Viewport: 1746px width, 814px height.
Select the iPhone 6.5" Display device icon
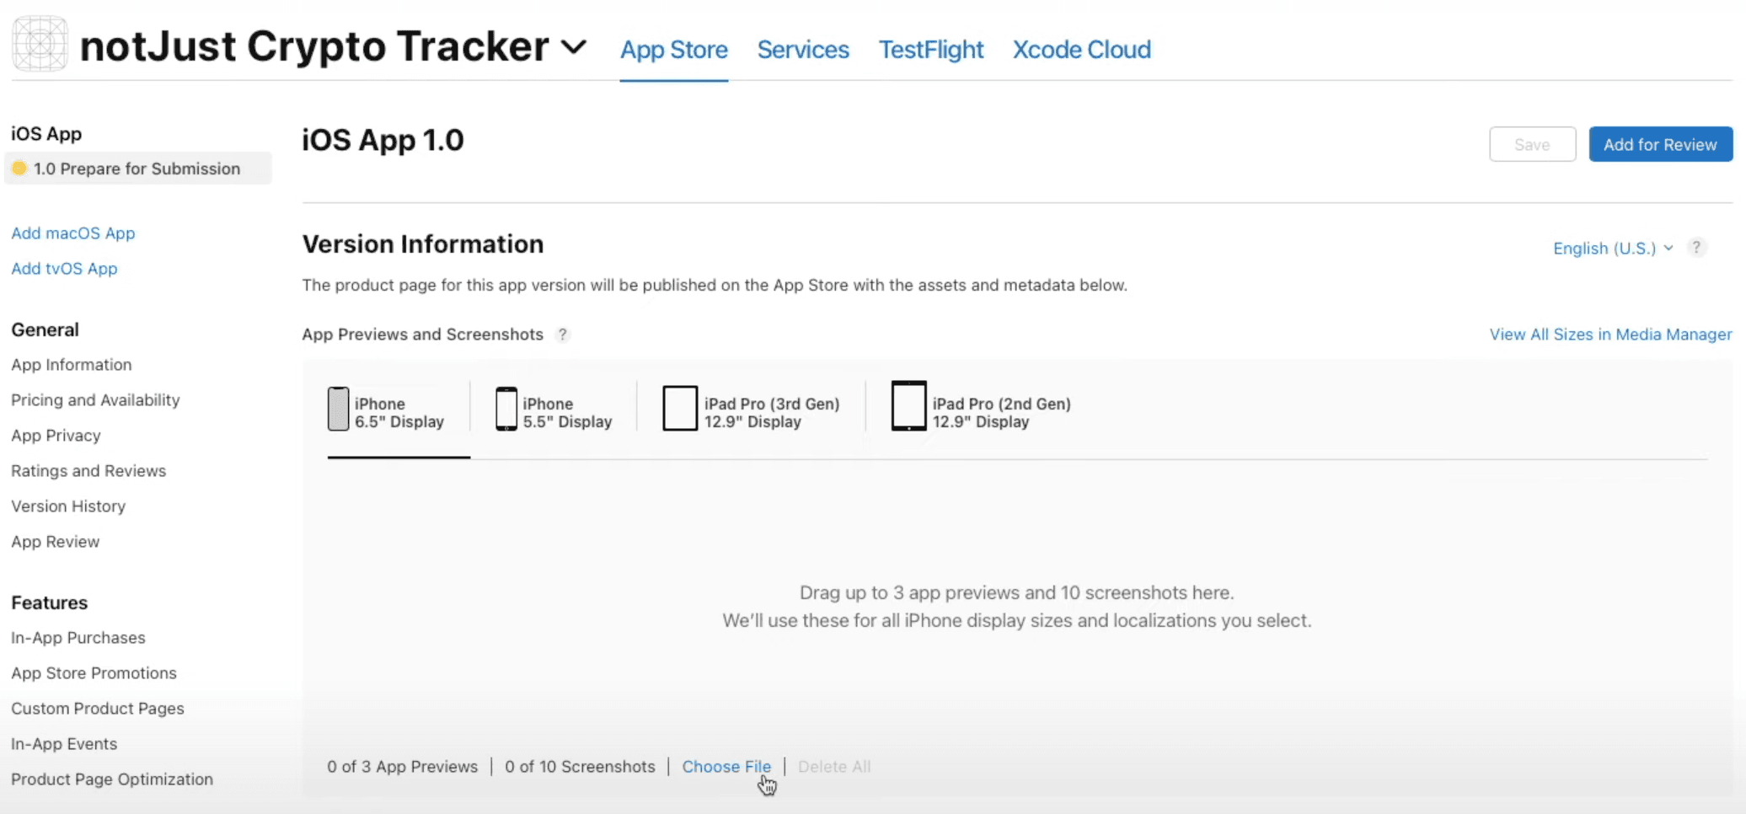click(x=339, y=408)
